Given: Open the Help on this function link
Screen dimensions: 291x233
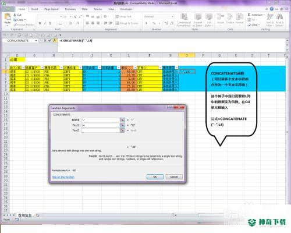Looking at the screenshot, I should pyautogui.click(x=63, y=177).
